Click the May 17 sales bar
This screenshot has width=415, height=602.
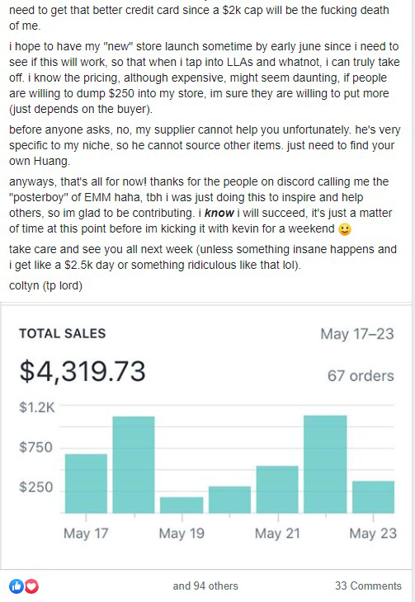click(x=86, y=483)
